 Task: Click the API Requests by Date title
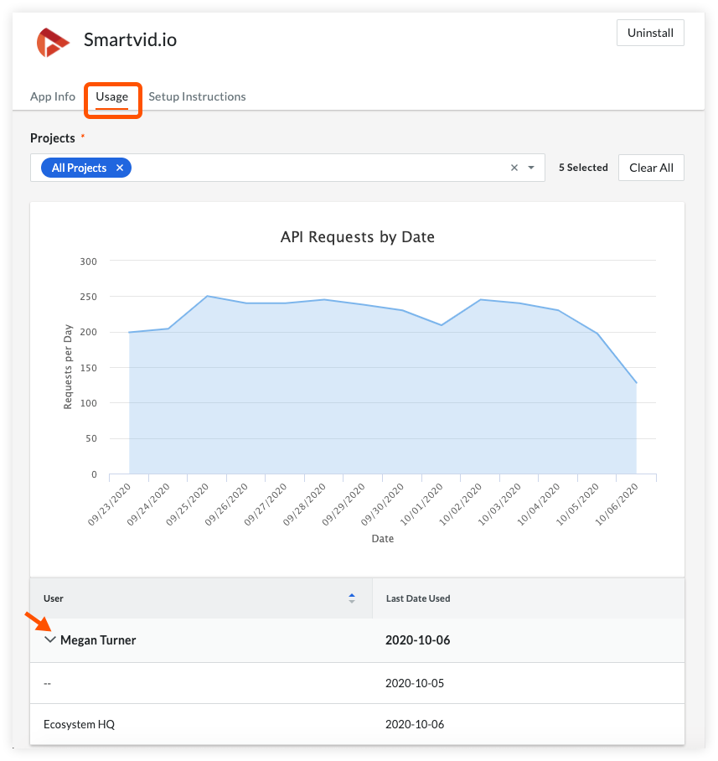pyautogui.click(x=358, y=237)
